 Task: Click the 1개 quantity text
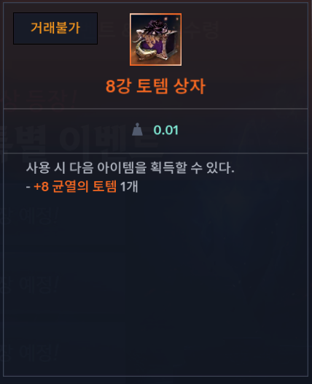point(129,187)
